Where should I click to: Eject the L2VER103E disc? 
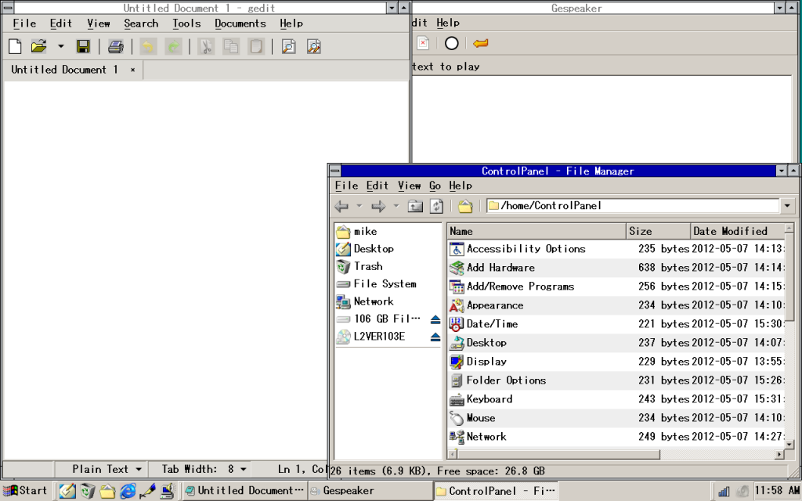click(435, 337)
